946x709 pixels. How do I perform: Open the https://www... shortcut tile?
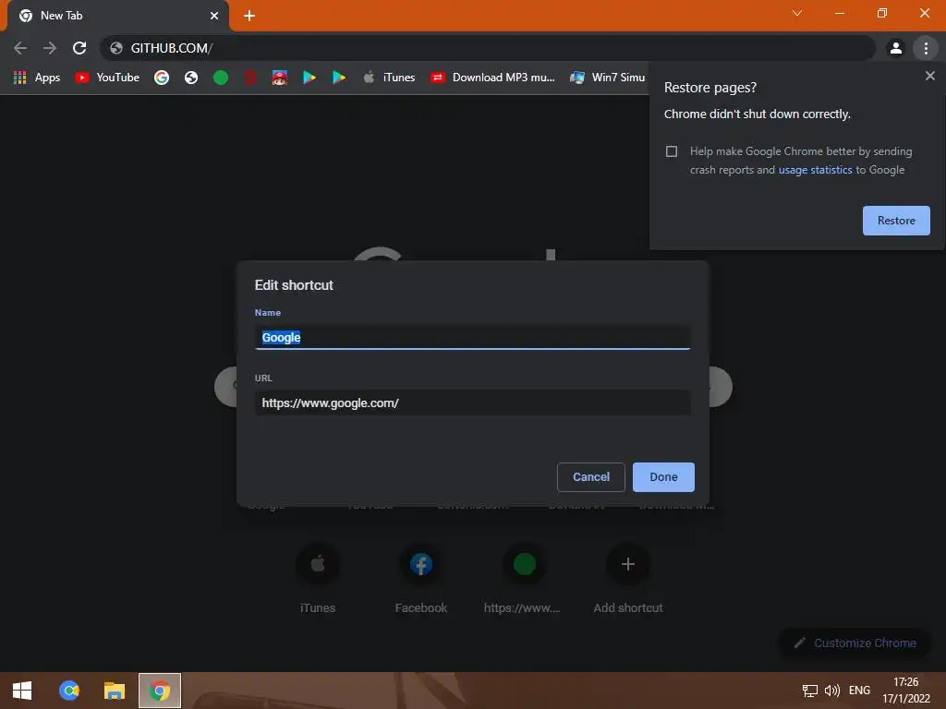[x=524, y=579]
